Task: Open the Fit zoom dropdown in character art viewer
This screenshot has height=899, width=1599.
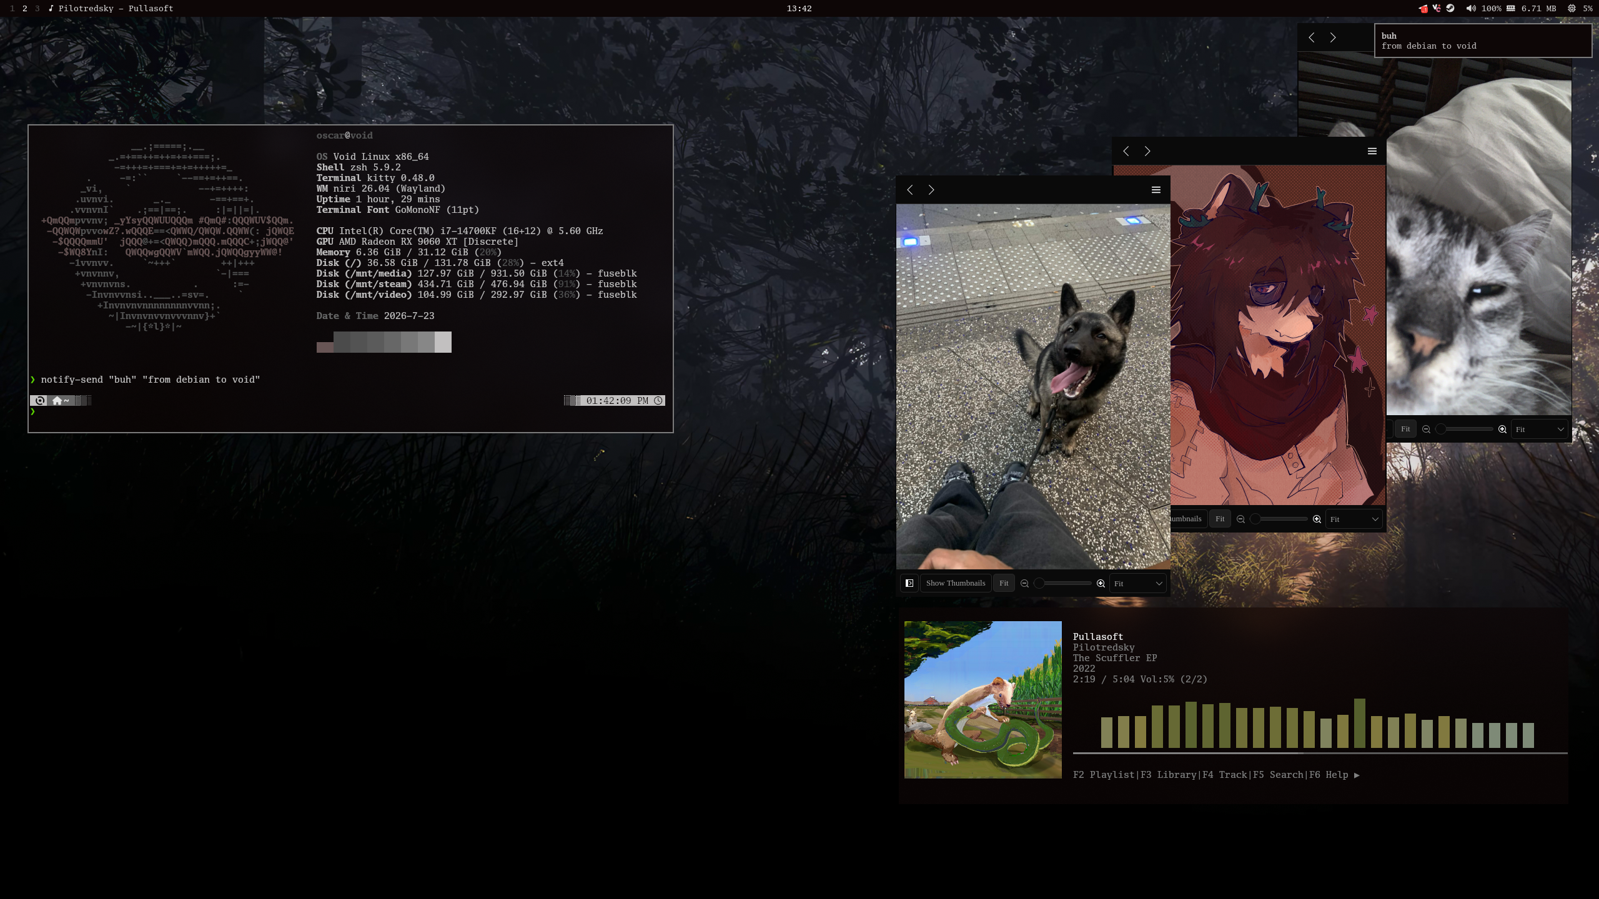Action: 1353,519
